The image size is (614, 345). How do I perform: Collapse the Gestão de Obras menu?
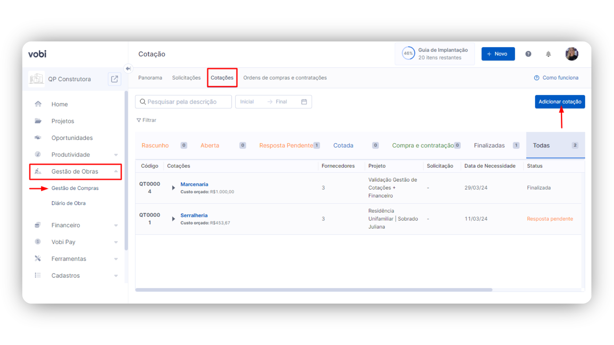point(116,172)
